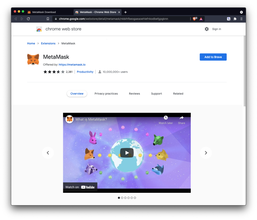Image resolution: width=257 pixels, height=220 pixels.
Task: Open the extensions puzzle piece icon
Action: [x=235, y=19]
